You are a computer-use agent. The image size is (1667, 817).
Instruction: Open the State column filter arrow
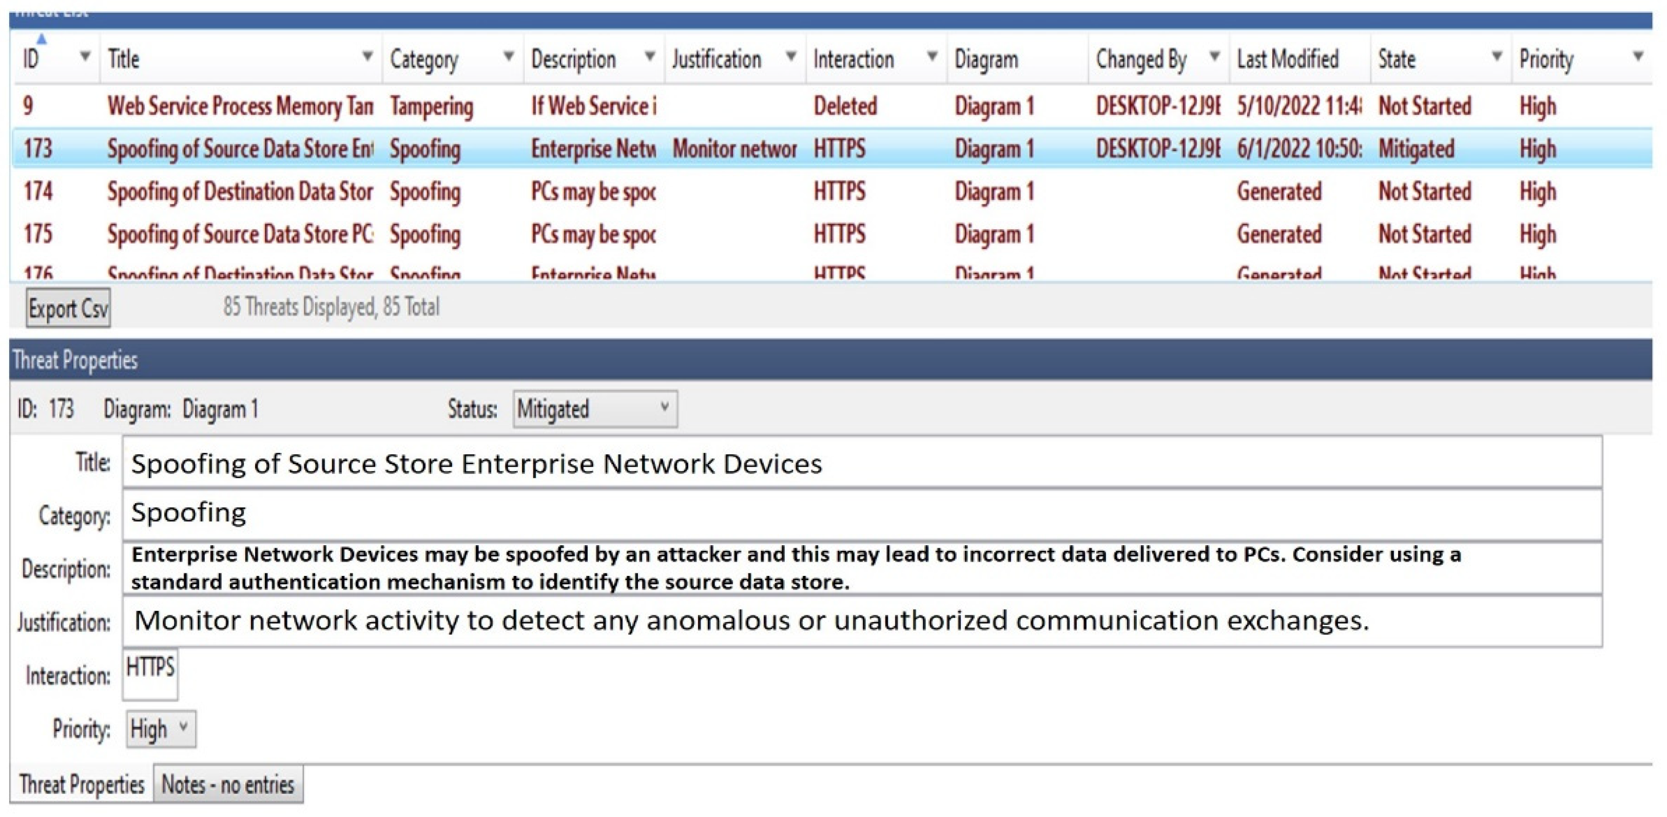pyautogui.click(x=1497, y=56)
